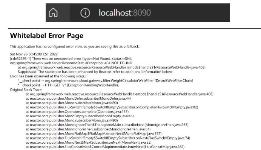Click the browser home icon

tap(53, 13)
